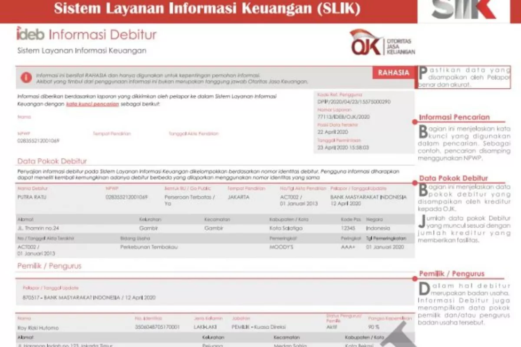The height and width of the screenshot is (347, 521).
Task: Select gender value "LAKI-LAKI"
Action: click(205, 327)
